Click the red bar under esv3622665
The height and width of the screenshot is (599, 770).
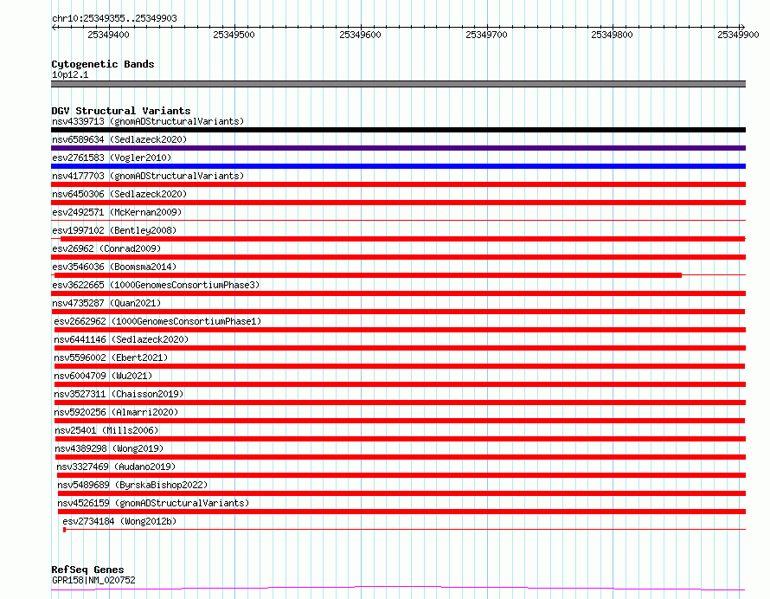tap(398, 293)
